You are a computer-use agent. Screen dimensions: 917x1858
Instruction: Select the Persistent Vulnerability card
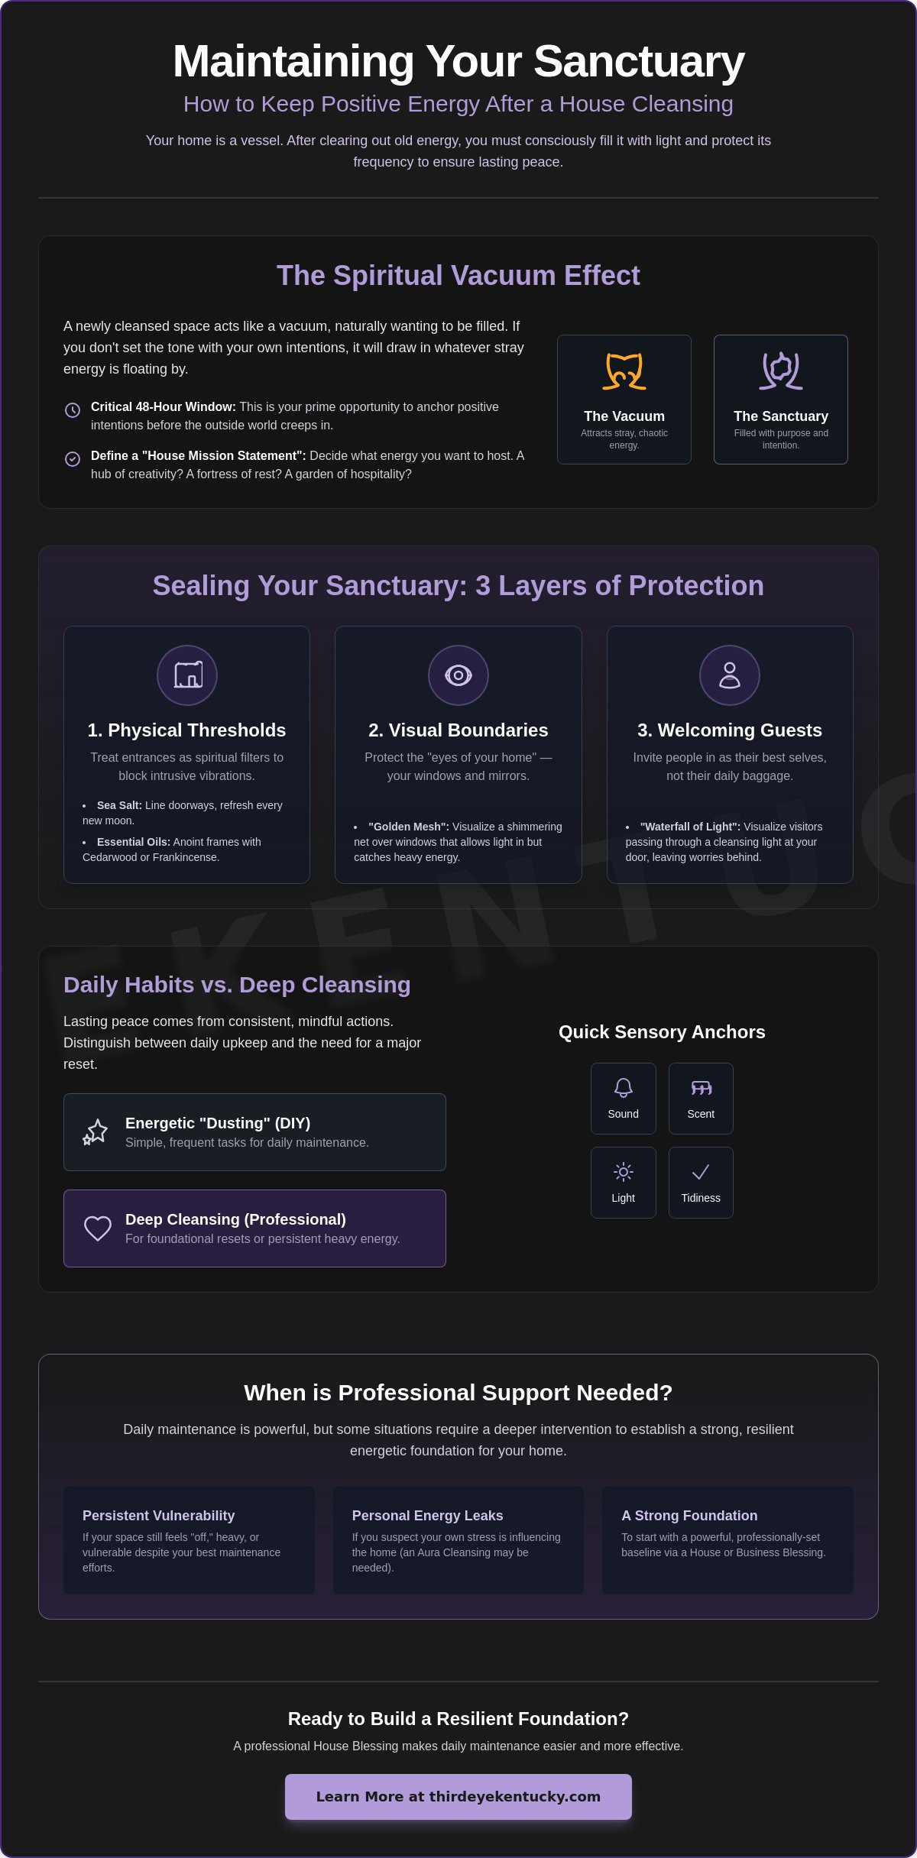click(189, 1540)
